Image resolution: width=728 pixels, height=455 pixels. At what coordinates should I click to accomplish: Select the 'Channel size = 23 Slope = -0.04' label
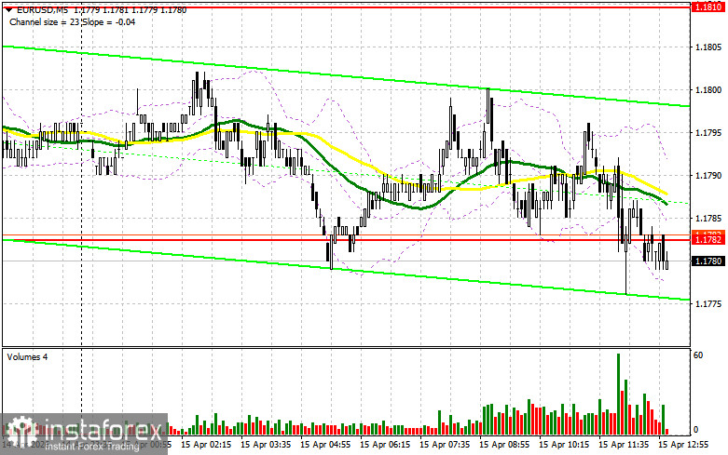[73, 21]
